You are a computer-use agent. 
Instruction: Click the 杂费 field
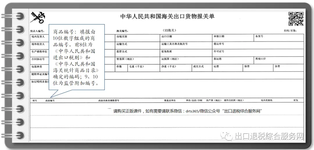289,68
